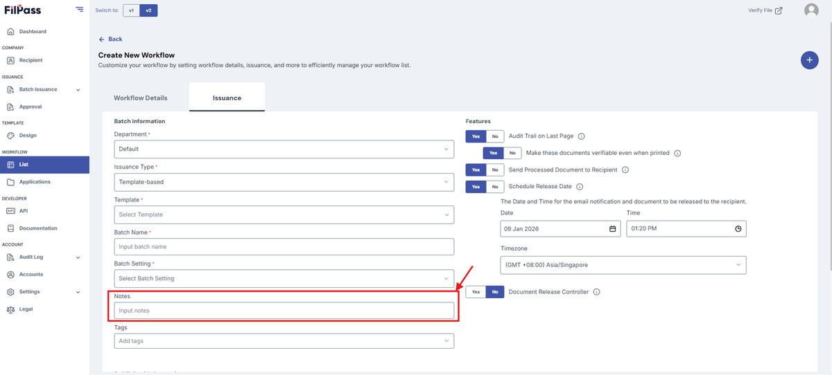The height and width of the screenshot is (375, 832).
Task: Go Back to previous page
Action: (110, 39)
